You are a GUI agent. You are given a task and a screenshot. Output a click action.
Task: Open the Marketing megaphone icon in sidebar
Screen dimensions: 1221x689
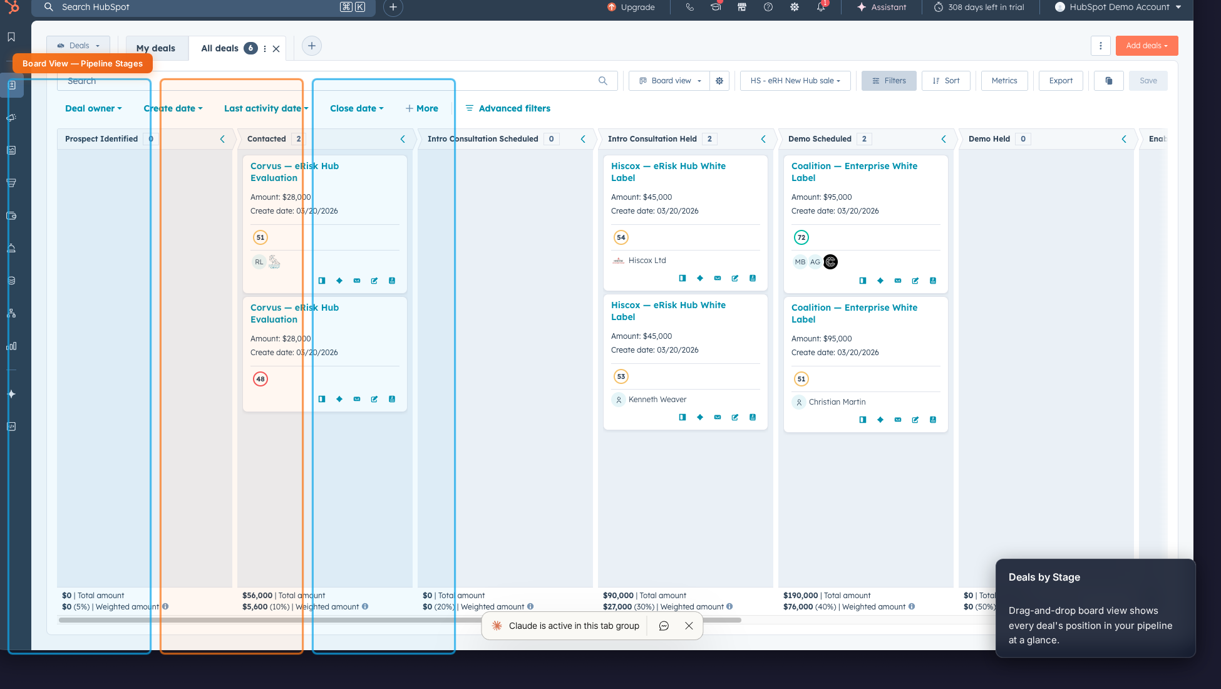(11, 118)
